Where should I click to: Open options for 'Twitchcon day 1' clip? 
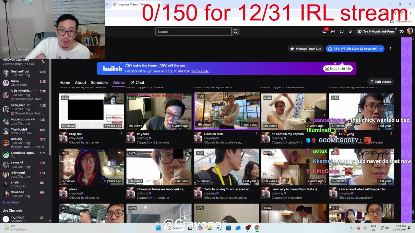point(256,189)
